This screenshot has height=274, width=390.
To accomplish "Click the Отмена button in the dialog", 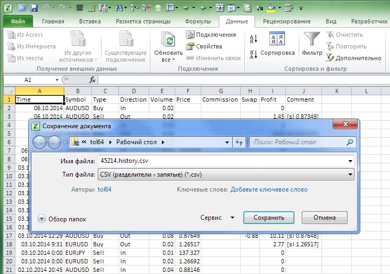I will (x=324, y=218).
